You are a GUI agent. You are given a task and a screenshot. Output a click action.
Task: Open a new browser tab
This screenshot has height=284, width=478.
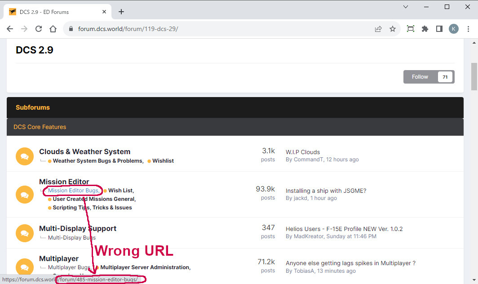pos(121,12)
